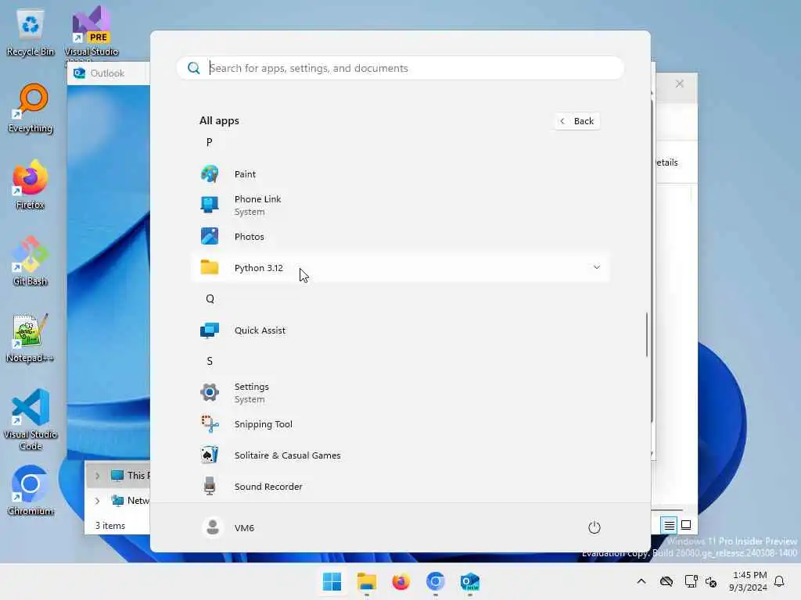Click the cloud sync tray icon
The width and height of the screenshot is (801, 600).
pos(666,581)
